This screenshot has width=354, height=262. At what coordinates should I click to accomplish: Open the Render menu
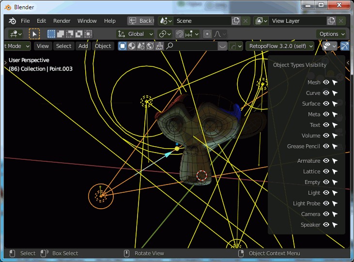coord(62,21)
